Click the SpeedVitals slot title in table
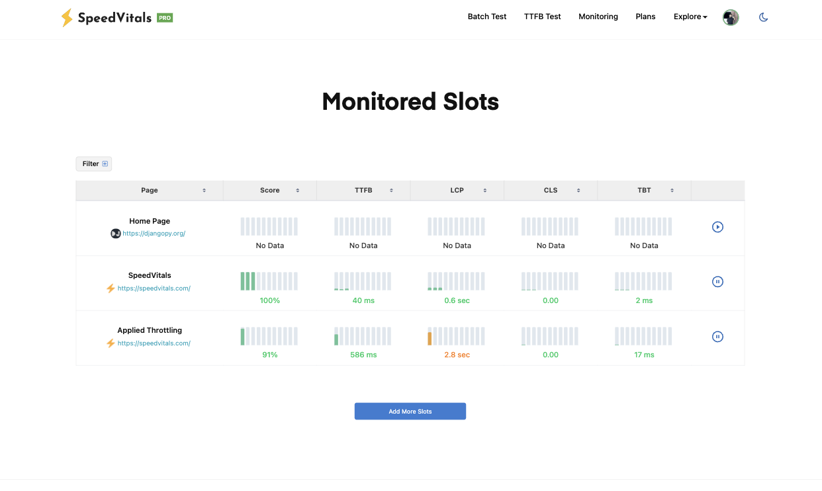 tap(150, 275)
